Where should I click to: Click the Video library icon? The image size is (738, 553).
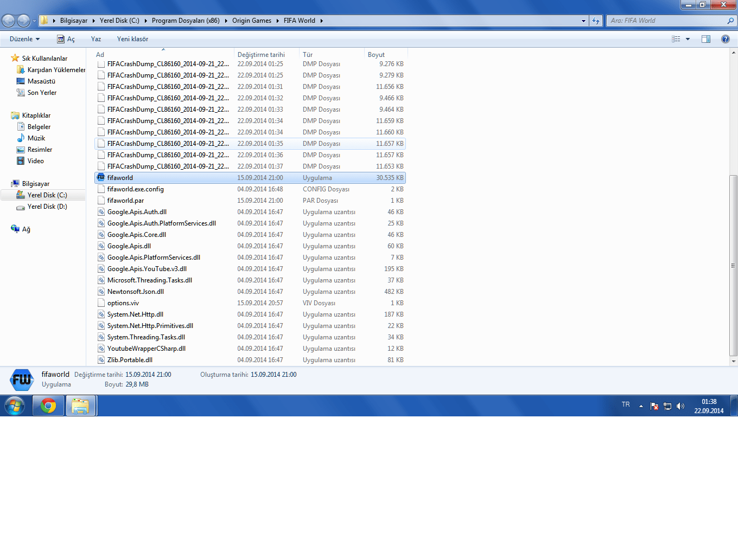[x=21, y=160]
